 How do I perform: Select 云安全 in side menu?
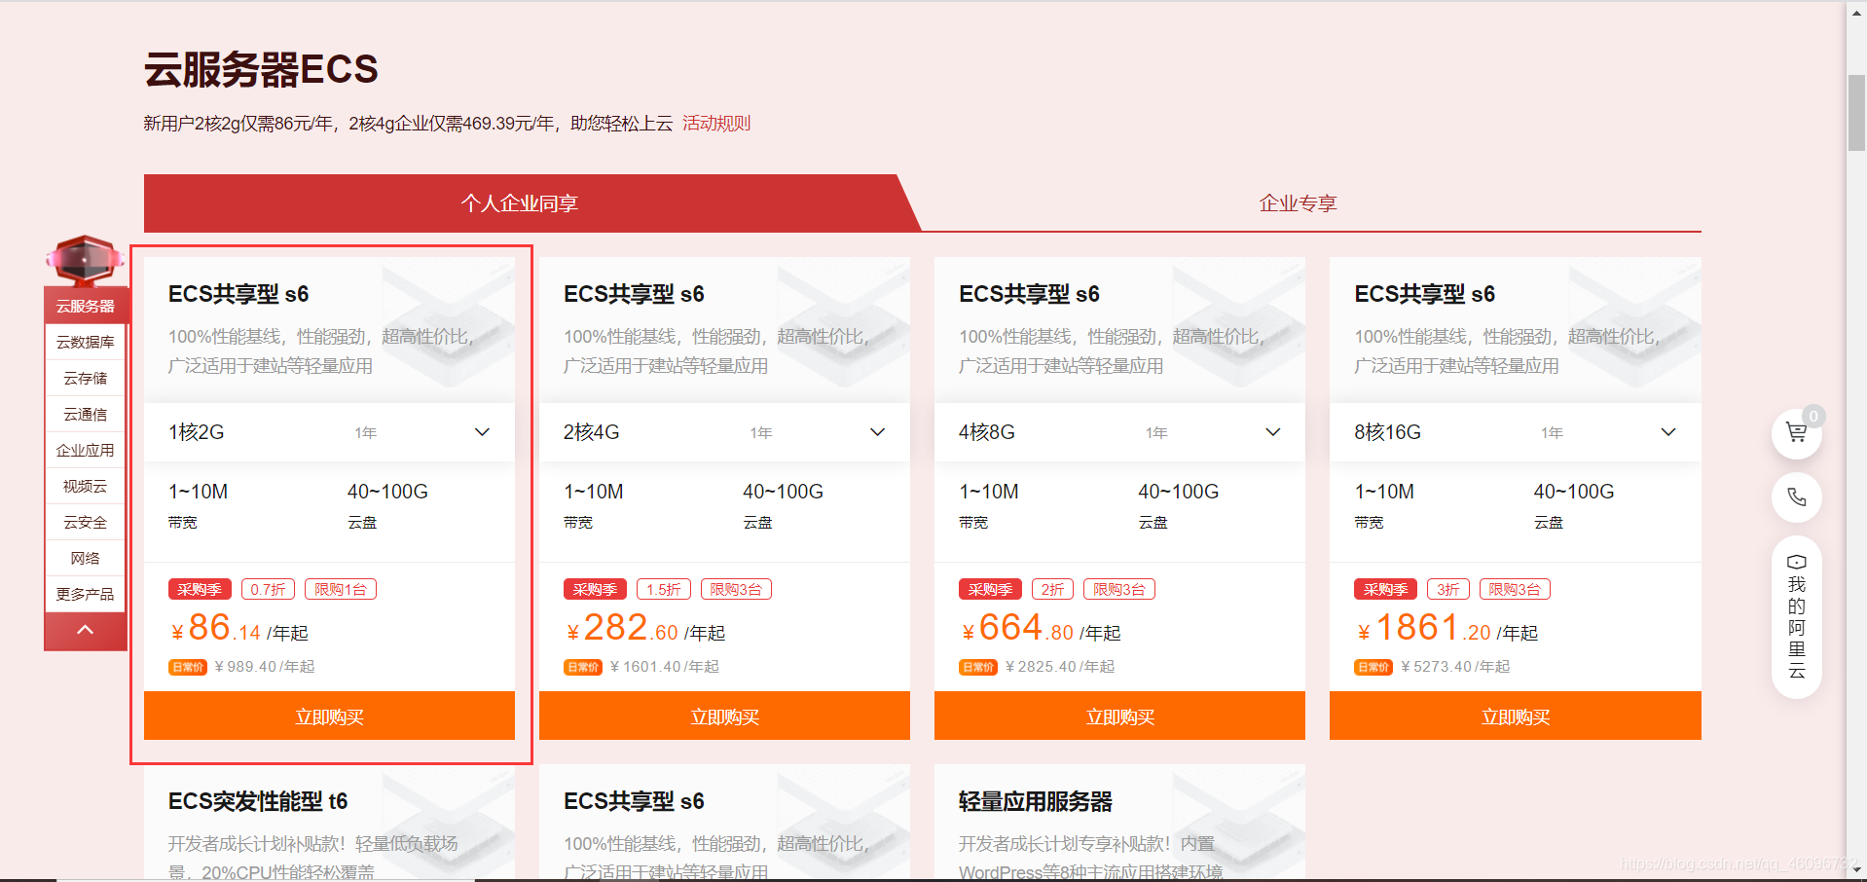pyautogui.click(x=86, y=522)
